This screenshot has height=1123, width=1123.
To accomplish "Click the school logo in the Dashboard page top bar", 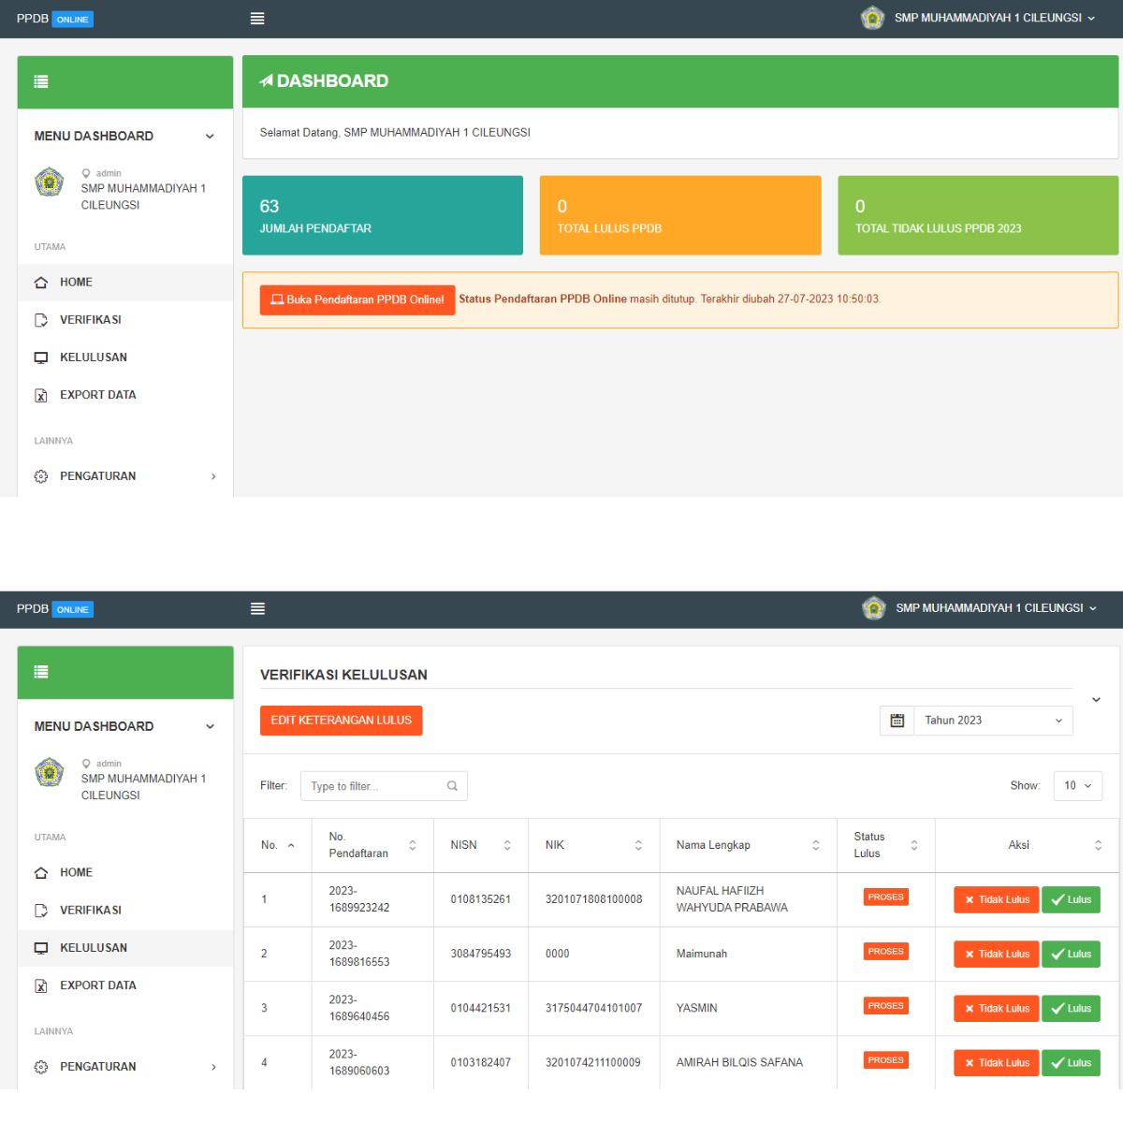I will tap(872, 18).
